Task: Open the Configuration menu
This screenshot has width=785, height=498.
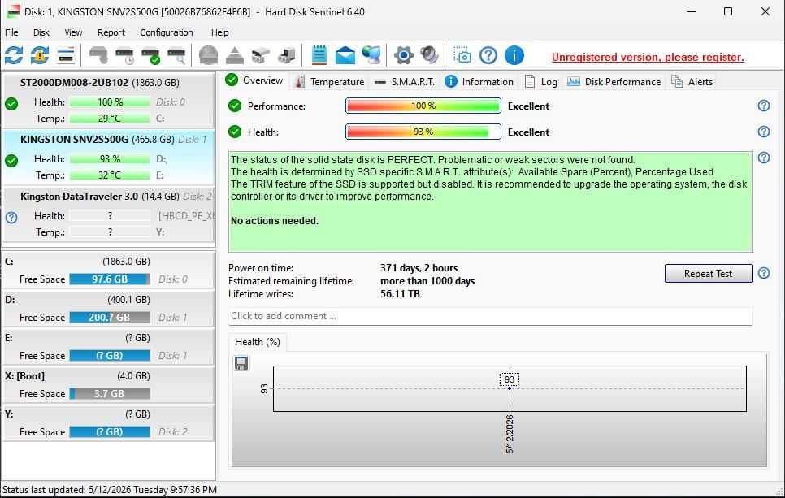Action: [x=167, y=32]
